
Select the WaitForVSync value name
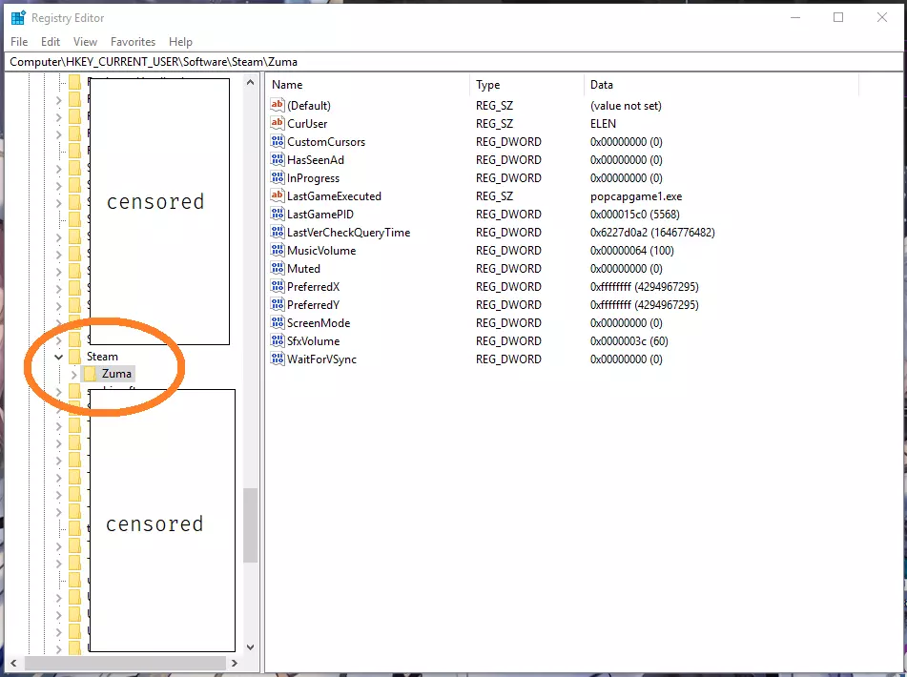point(321,359)
